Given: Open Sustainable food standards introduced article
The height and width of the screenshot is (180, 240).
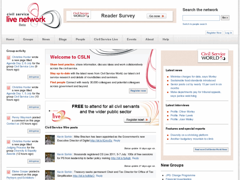Looking at the screenshot, I should point(193,81).
